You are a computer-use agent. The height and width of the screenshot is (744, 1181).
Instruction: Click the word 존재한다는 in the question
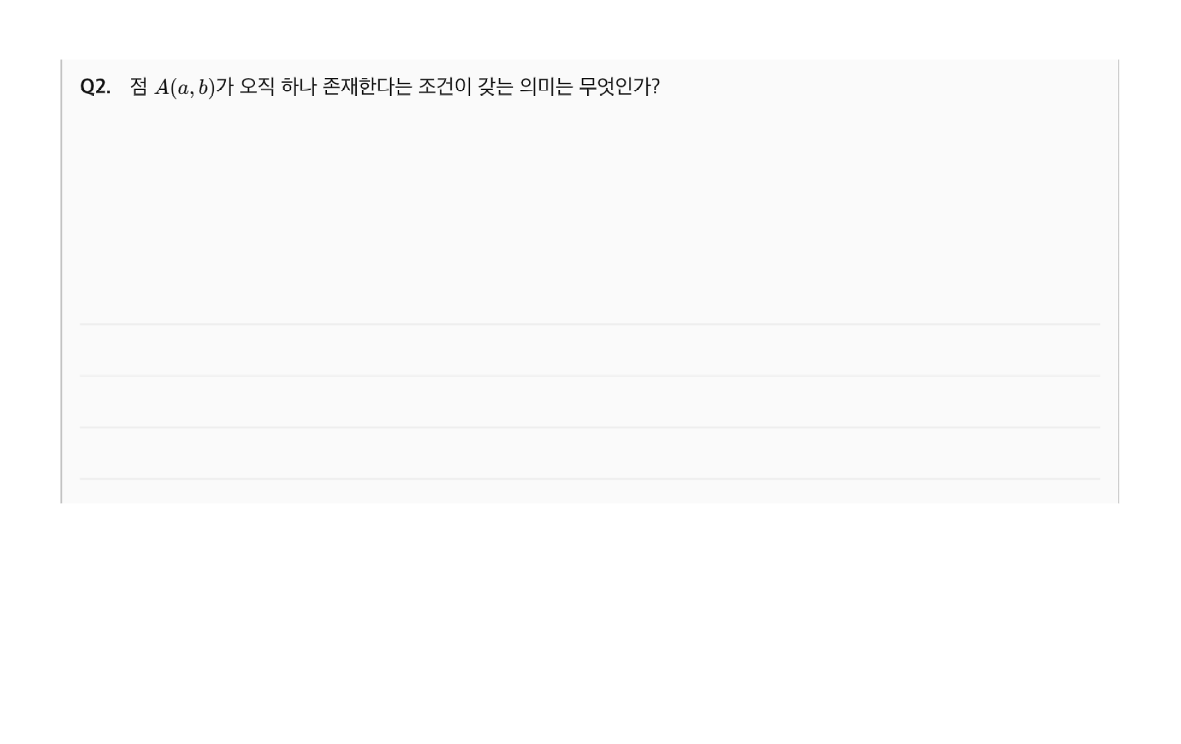367,87
